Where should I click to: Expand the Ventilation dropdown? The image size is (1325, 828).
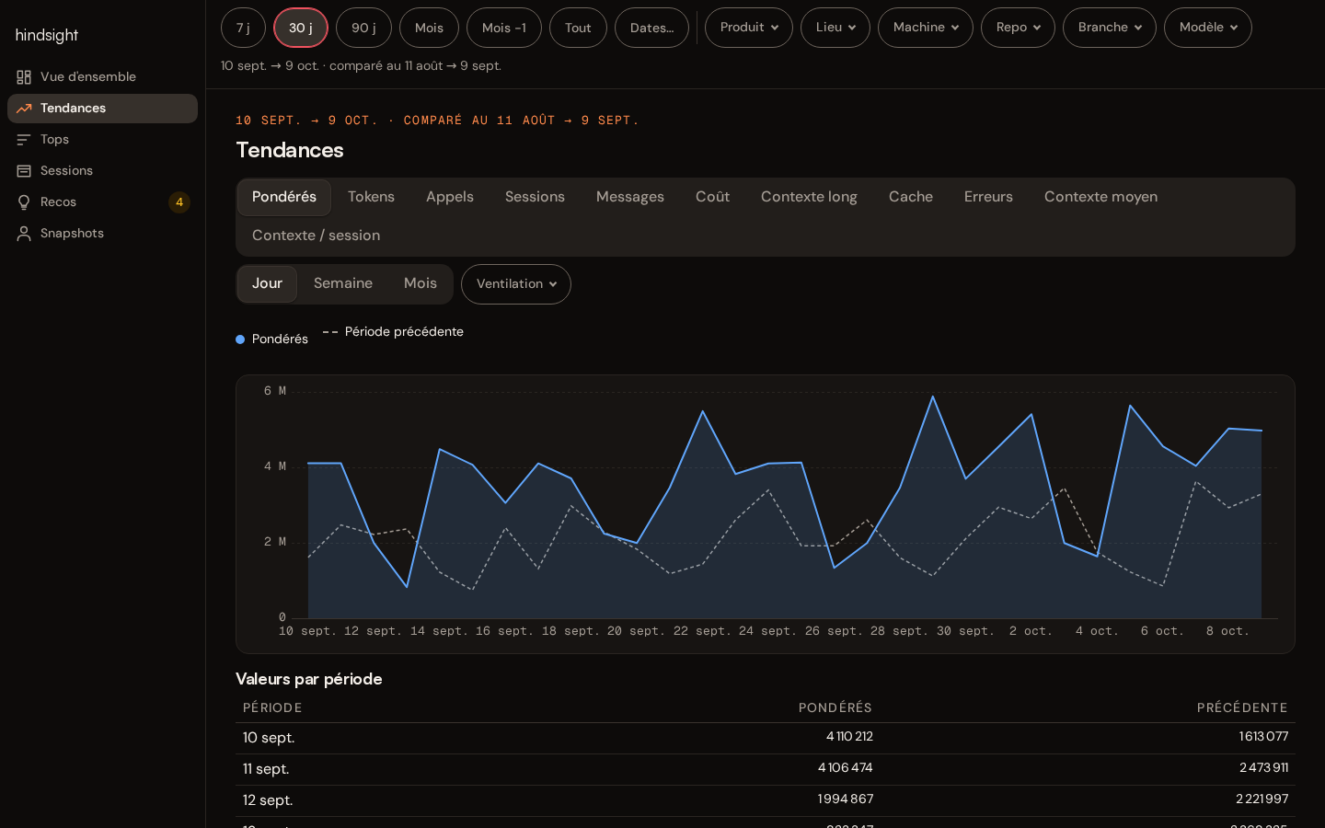tap(516, 284)
